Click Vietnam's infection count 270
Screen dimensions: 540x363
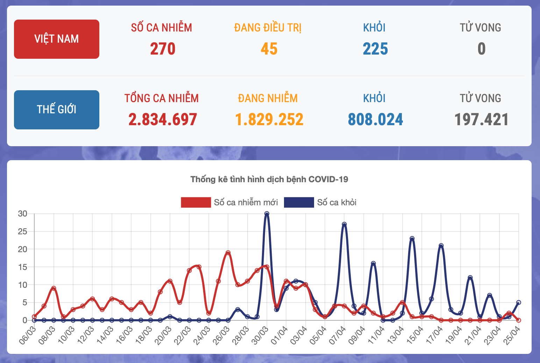pos(163,49)
